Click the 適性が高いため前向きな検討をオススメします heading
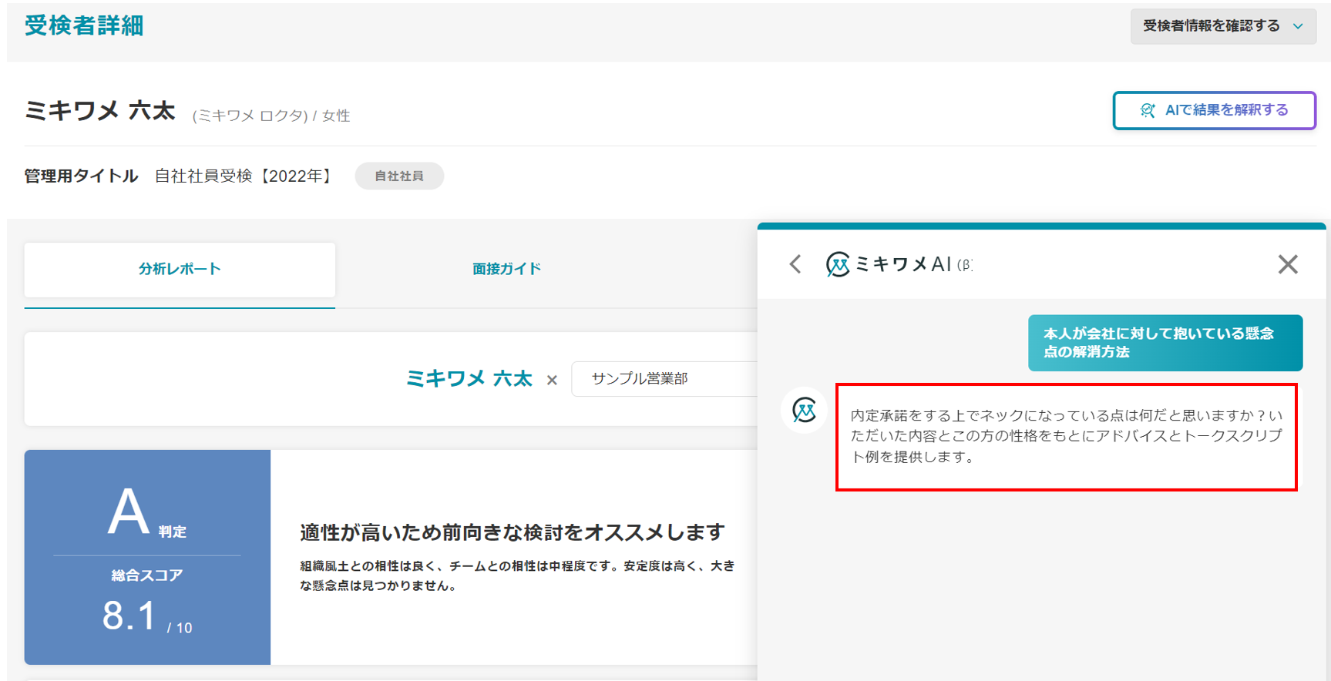This screenshot has height=681, width=1331. click(512, 532)
